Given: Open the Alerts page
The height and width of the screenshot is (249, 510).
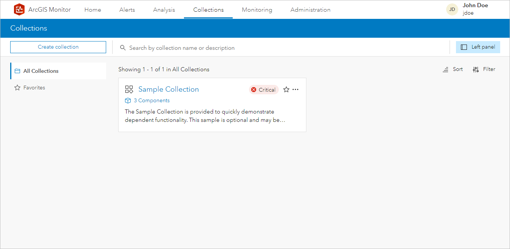Looking at the screenshot, I should pos(127,10).
